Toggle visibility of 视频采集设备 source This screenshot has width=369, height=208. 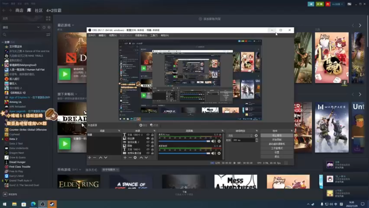pos(148,153)
